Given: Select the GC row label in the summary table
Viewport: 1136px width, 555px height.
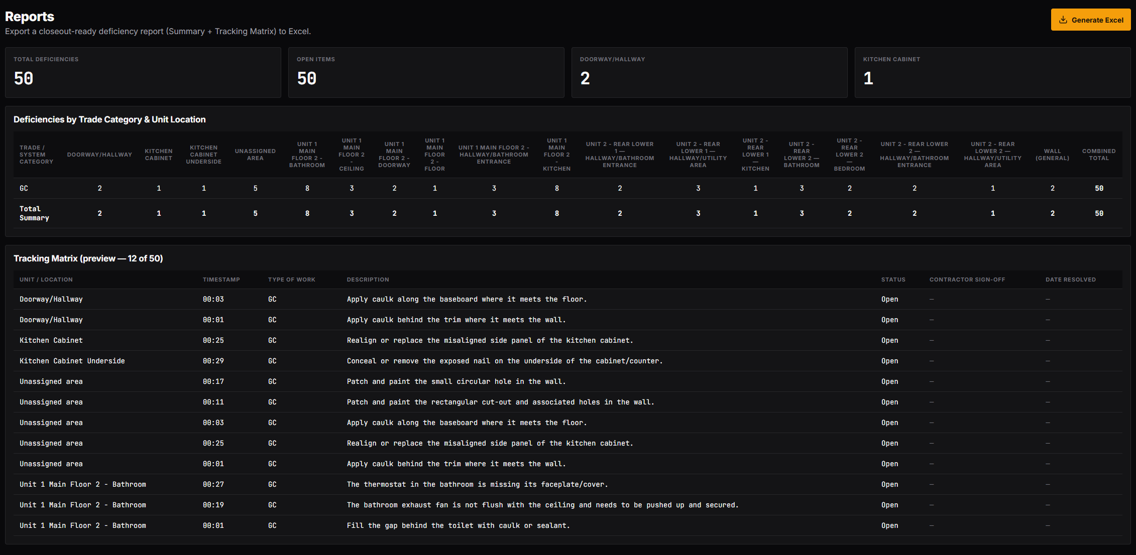Looking at the screenshot, I should pyautogui.click(x=24, y=188).
